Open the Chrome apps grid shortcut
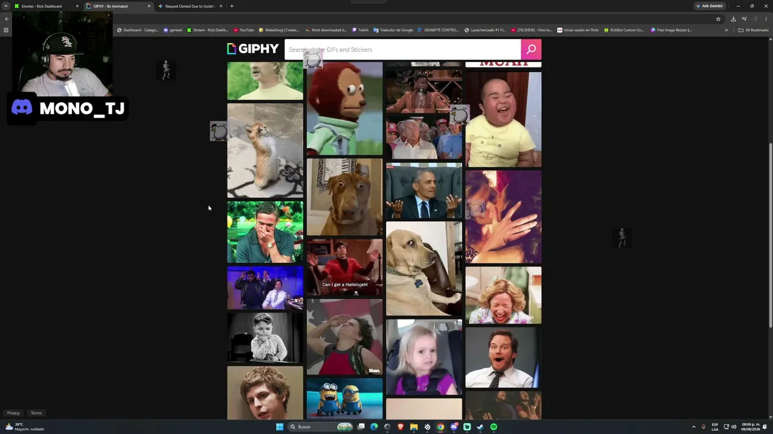 click(x=6, y=30)
